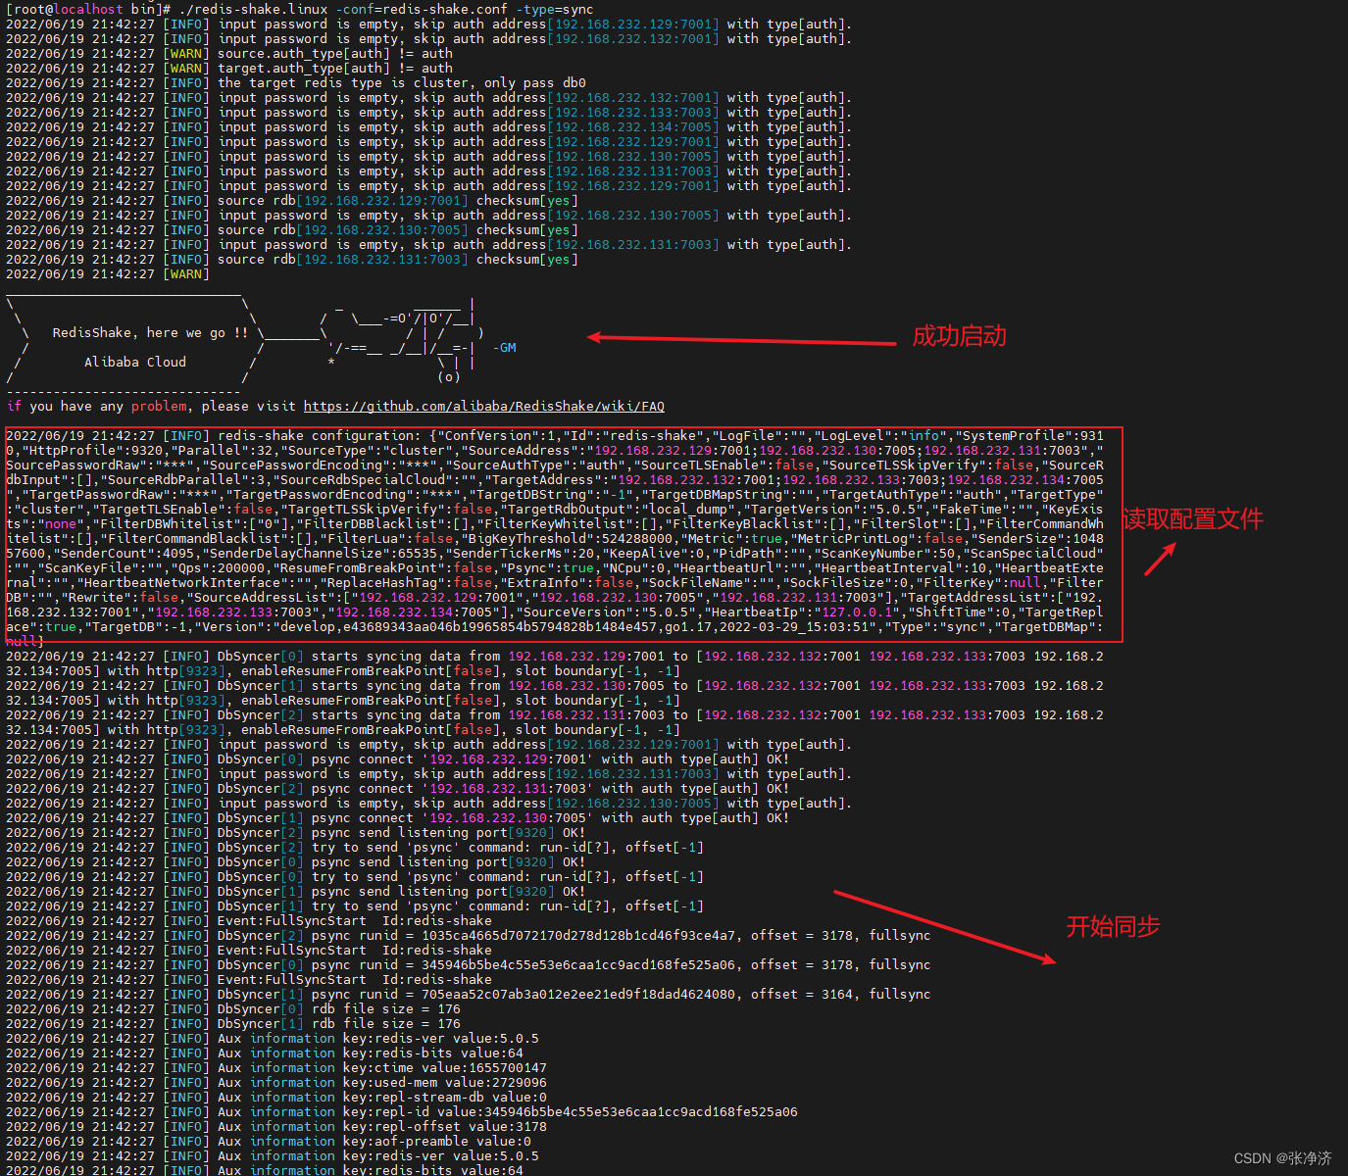Click the Alibaba Cloud text in the banner
This screenshot has height=1176, width=1348.
(135, 362)
